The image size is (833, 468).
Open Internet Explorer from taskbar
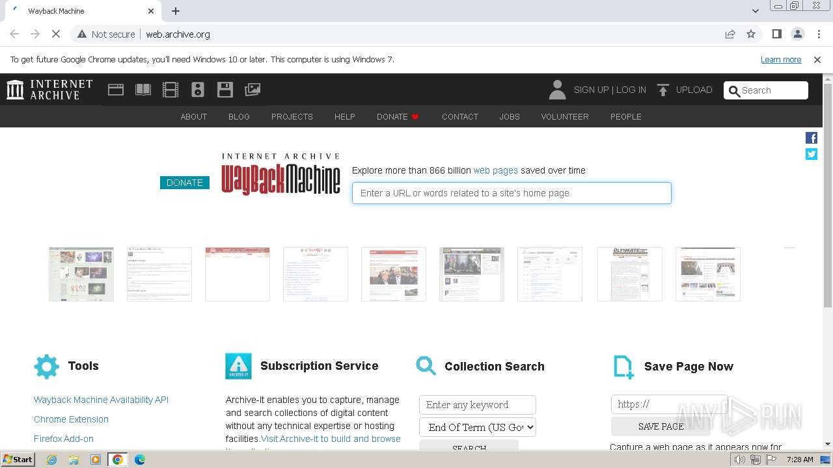52,460
